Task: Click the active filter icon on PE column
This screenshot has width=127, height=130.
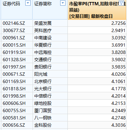Action: coord(121,3)
